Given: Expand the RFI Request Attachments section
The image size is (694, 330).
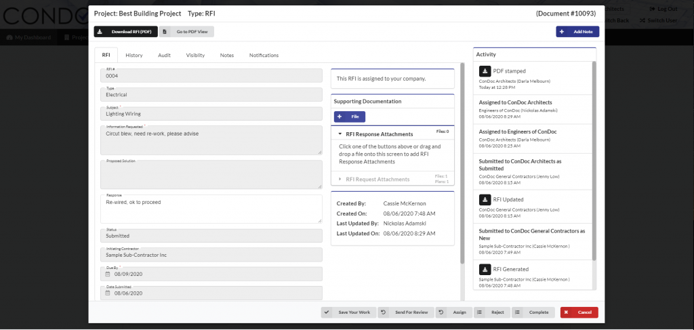Looking at the screenshot, I should (x=340, y=179).
